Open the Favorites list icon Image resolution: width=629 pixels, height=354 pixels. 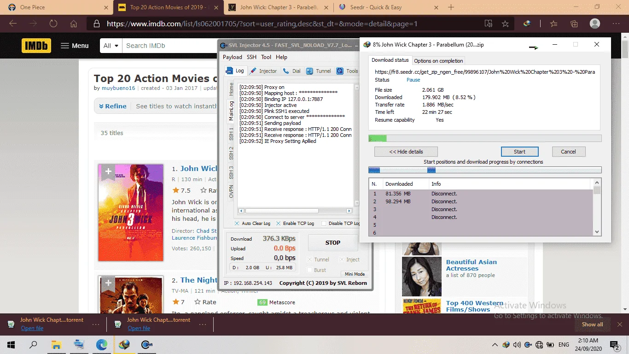(554, 24)
